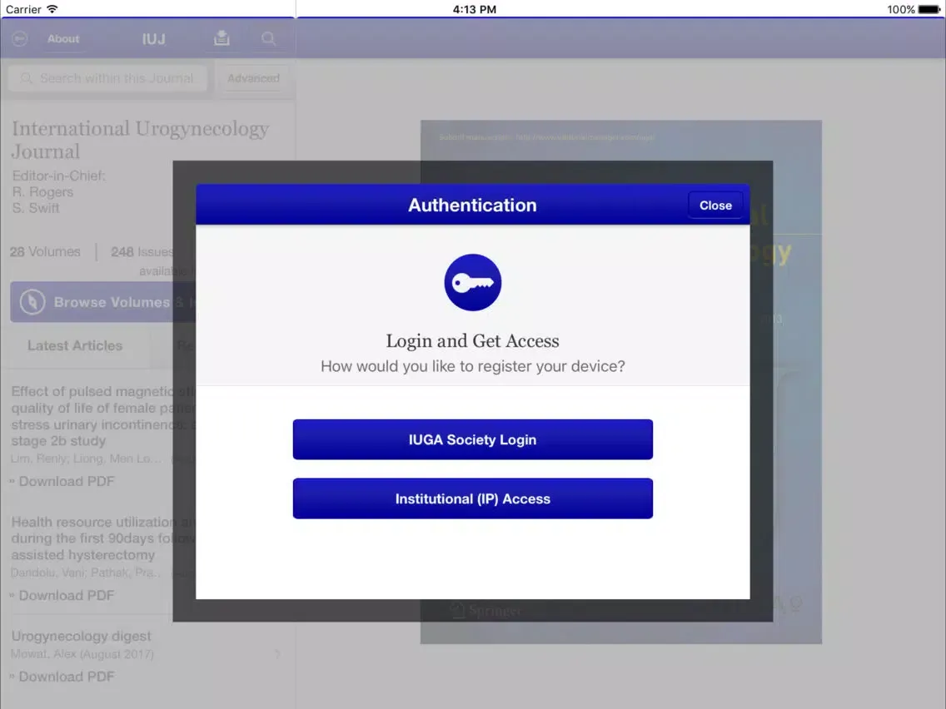Screen dimensions: 946x709
Task: Click the Wi-Fi status icon
Action: (52, 9)
